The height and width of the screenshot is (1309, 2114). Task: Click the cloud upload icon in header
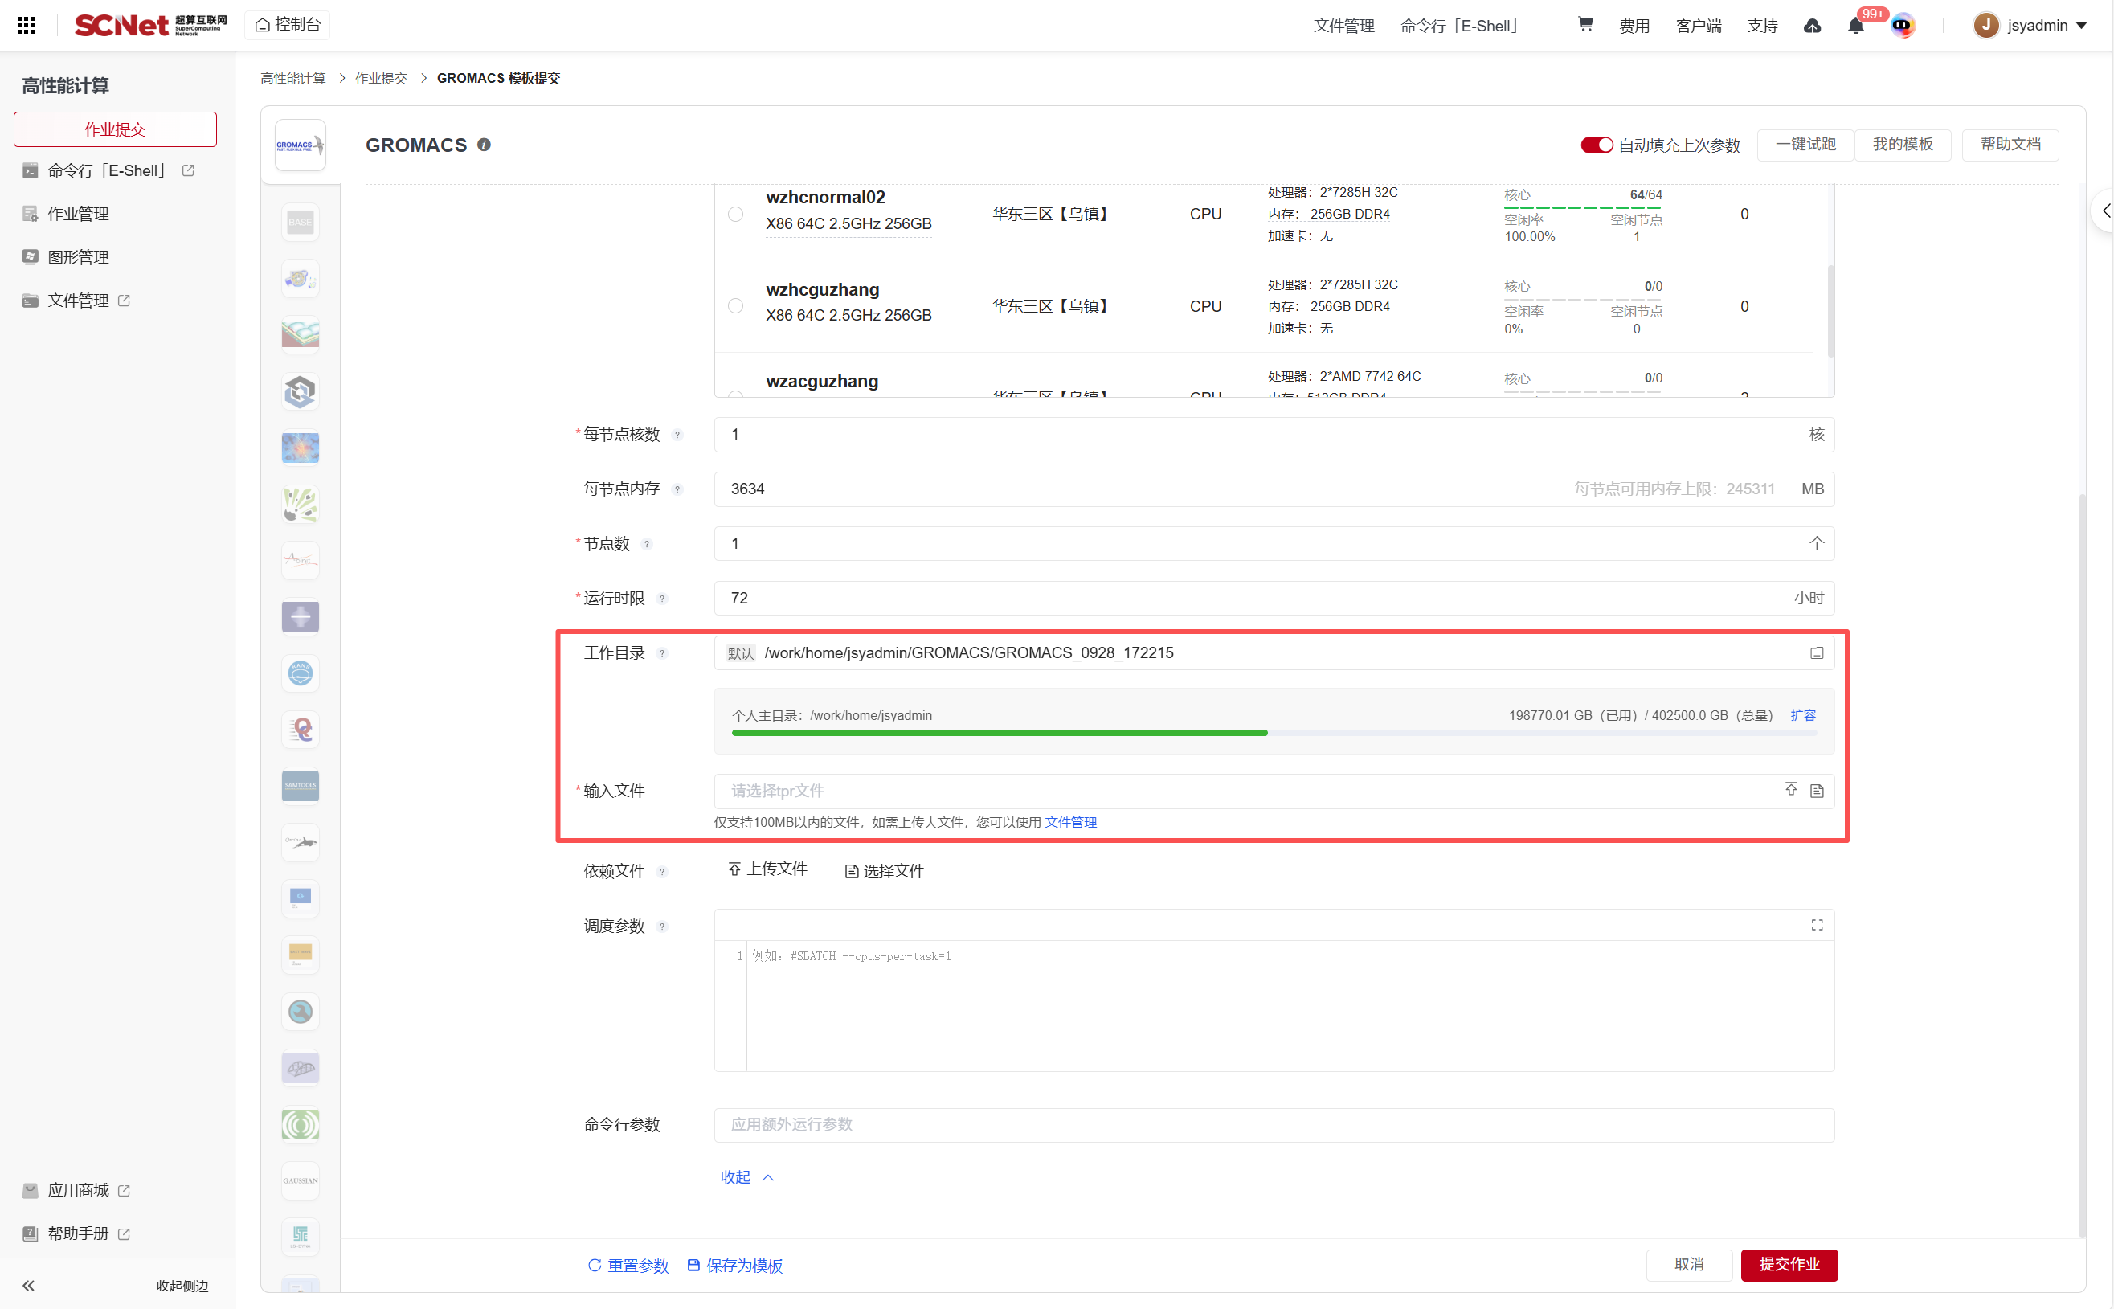coord(1812,26)
